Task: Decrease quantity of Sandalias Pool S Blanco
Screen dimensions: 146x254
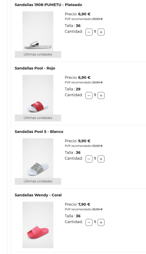Action: click(x=89, y=159)
